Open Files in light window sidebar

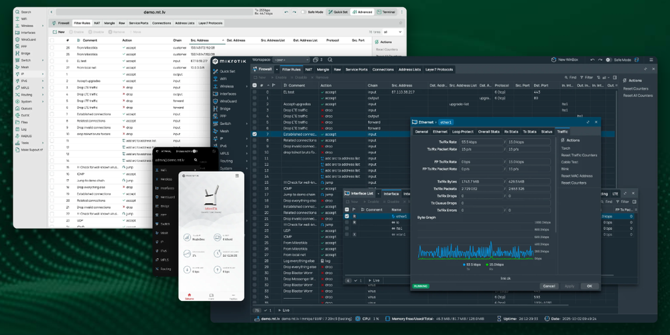(x=22, y=122)
